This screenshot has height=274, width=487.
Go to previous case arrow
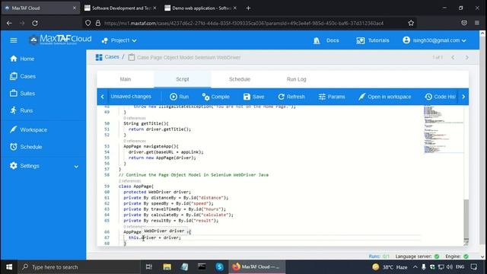pyautogui.click(x=453, y=58)
